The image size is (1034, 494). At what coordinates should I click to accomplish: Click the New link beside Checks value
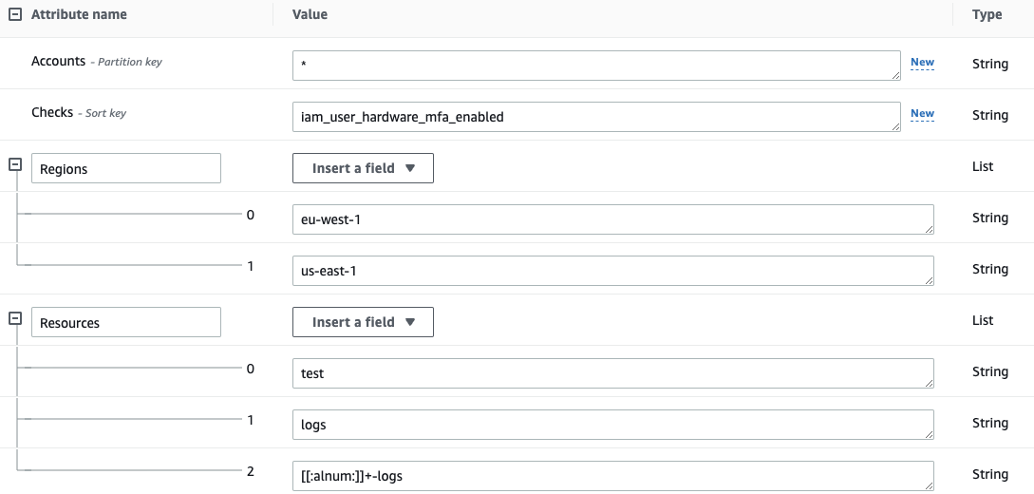(922, 114)
